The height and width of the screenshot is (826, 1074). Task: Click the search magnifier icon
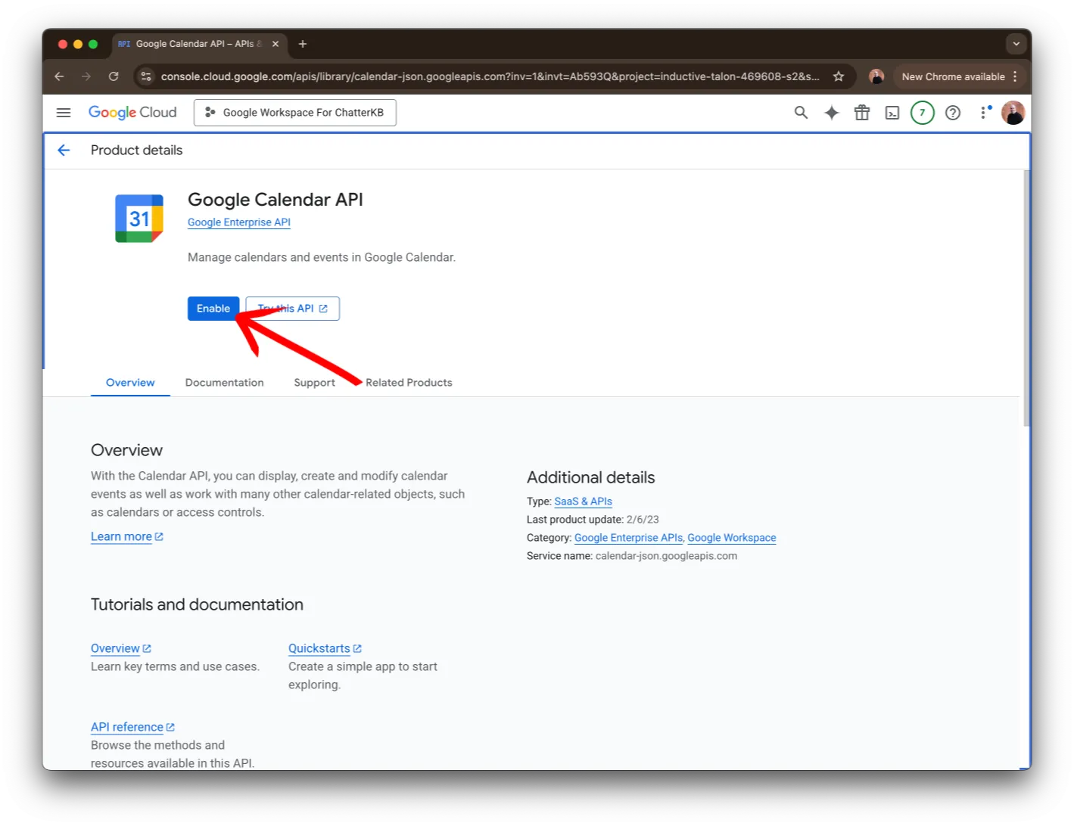pyautogui.click(x=801, y=113)
